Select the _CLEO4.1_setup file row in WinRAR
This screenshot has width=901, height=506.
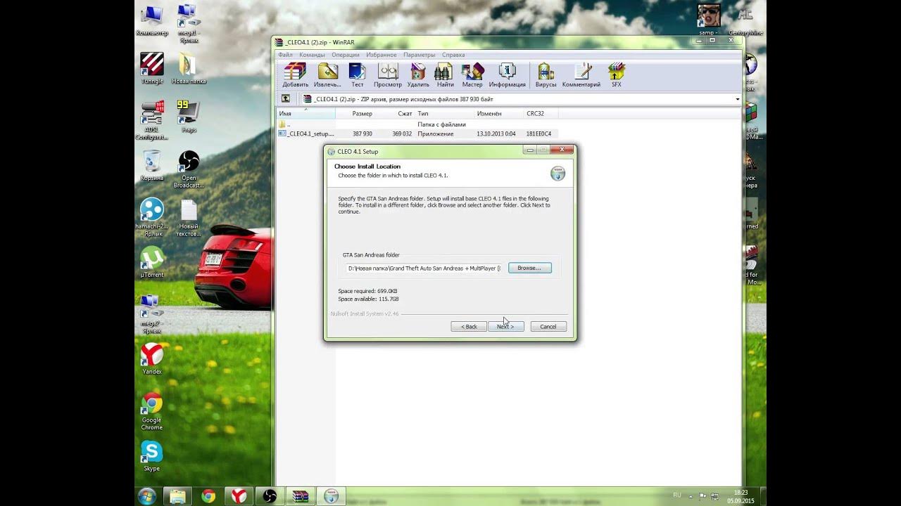[417, 134]
